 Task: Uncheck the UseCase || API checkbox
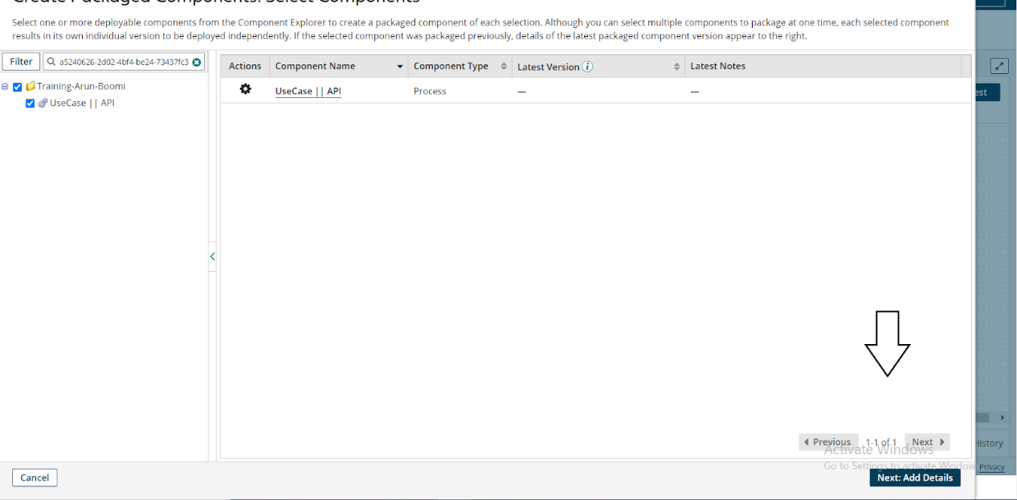(x=31, y=104)
